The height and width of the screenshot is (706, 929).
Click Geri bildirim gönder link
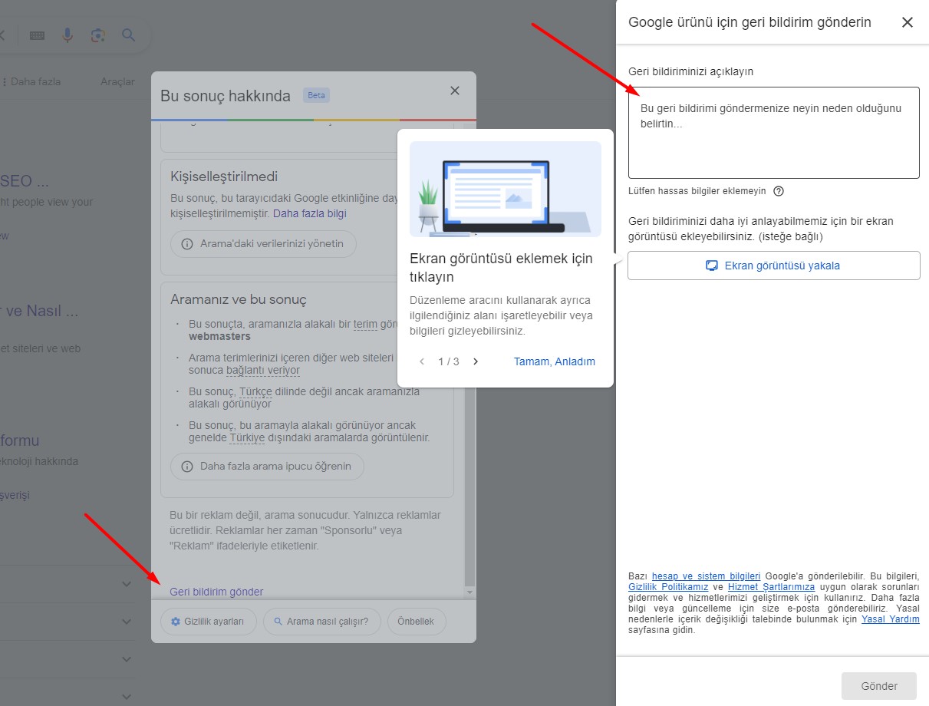[216, 592]
